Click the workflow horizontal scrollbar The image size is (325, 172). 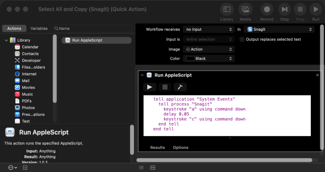click(224, 160)
